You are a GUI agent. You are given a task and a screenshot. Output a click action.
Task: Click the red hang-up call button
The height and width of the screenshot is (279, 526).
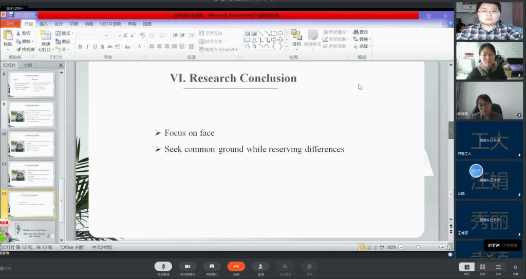[236, 266]
